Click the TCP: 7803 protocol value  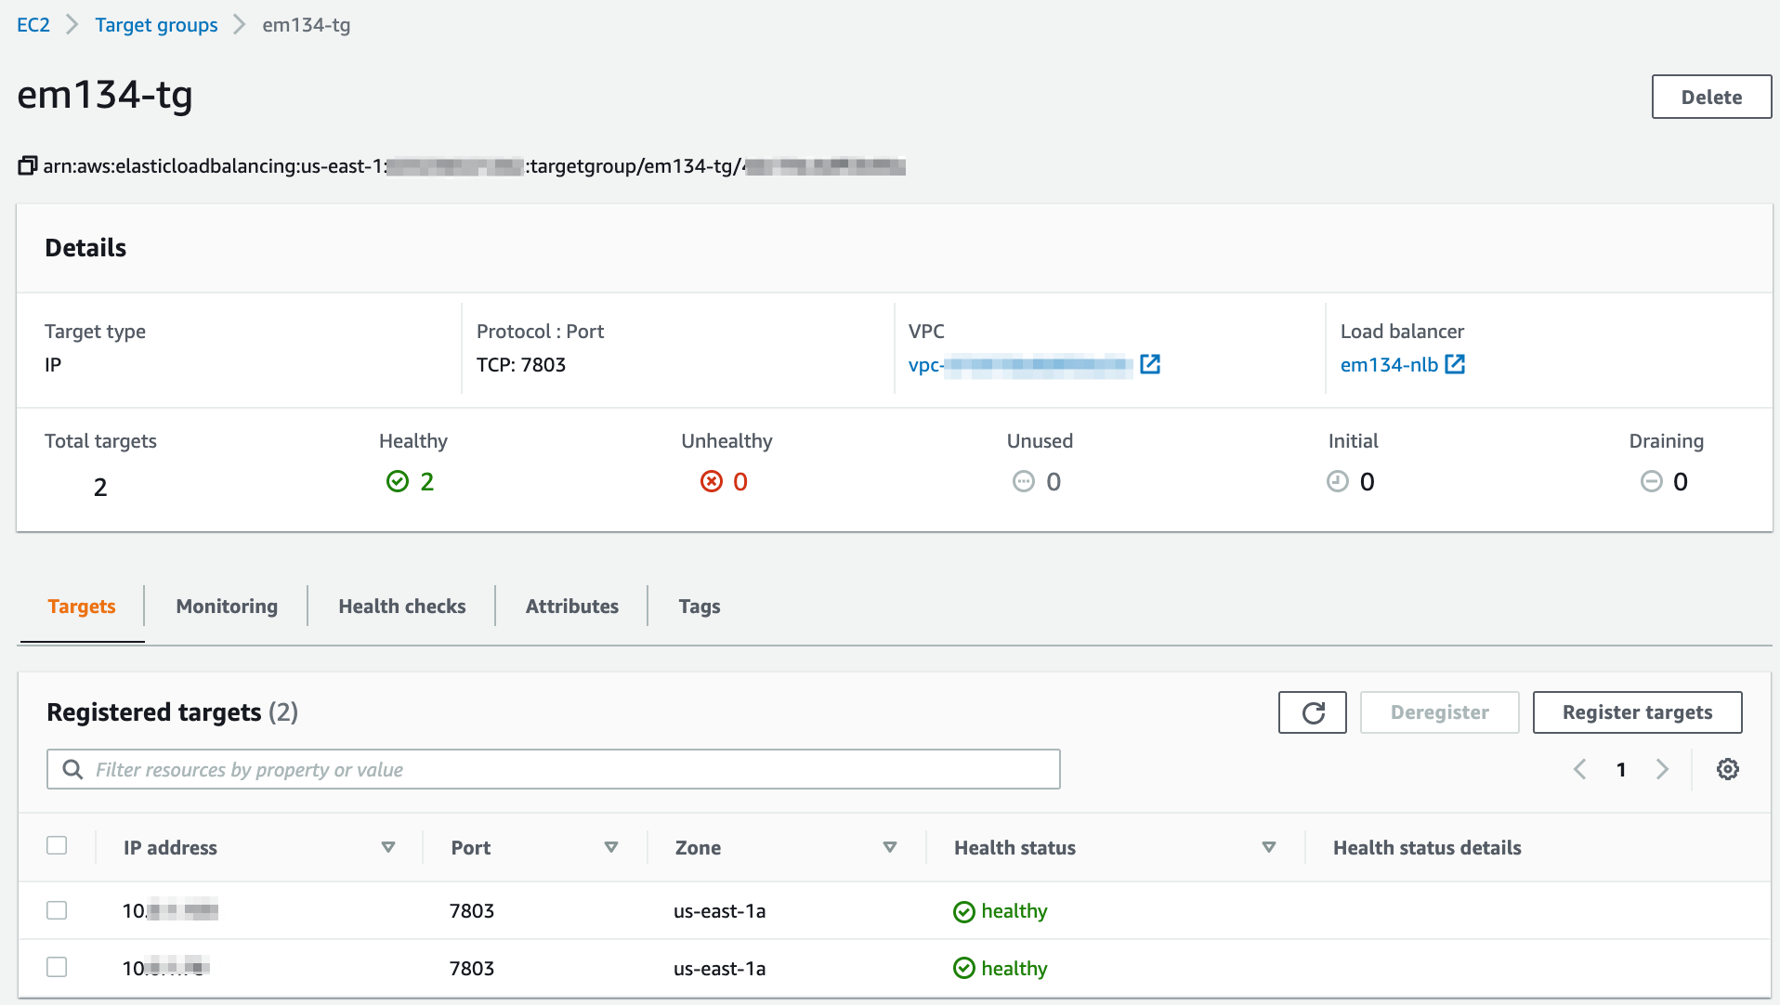coord(521,365)
